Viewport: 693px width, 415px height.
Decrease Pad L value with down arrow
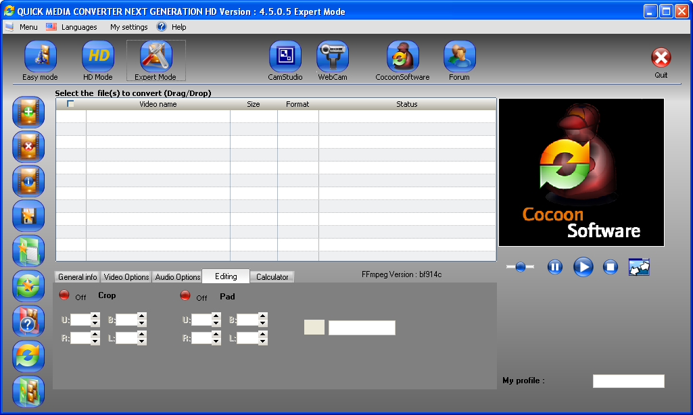263,341
